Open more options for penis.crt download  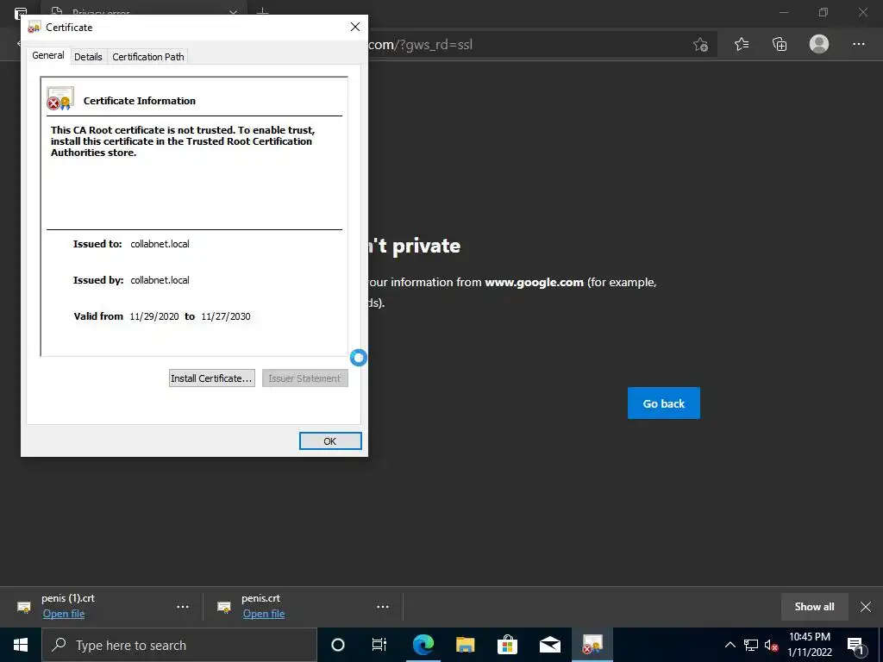(382, 607)
